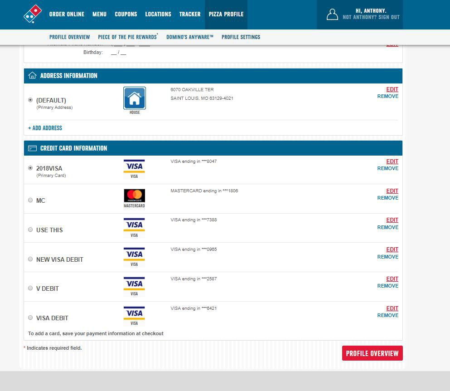The image size is (450, 391).
Task: Open the Tracker navigation item
Action: [190, 14]
